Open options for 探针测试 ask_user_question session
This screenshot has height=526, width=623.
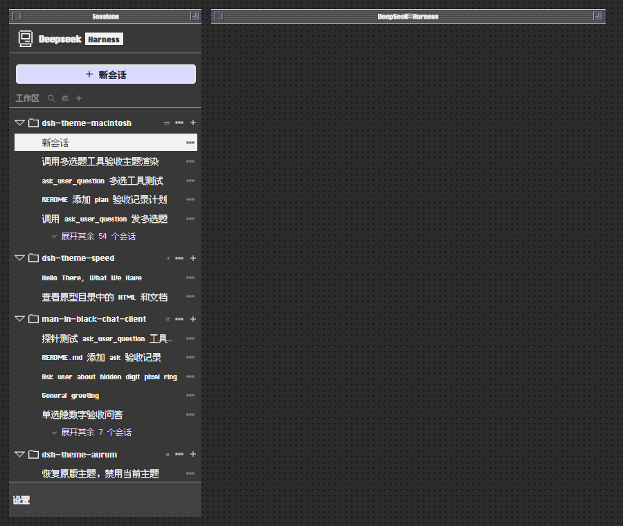(x=190, y=338)
